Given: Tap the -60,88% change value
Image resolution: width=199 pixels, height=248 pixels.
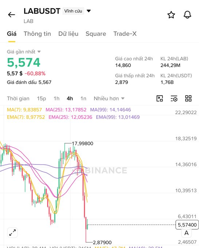Looking at the screenshot, I should [35, 74].
